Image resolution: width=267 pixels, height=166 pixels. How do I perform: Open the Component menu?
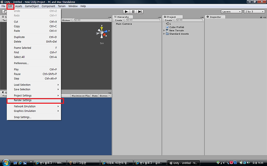point(48,6)
